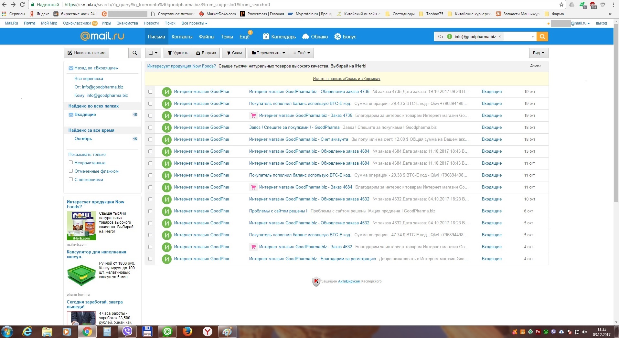Click the Now Foods iHerb ad thumbnail

pos(81,225)
